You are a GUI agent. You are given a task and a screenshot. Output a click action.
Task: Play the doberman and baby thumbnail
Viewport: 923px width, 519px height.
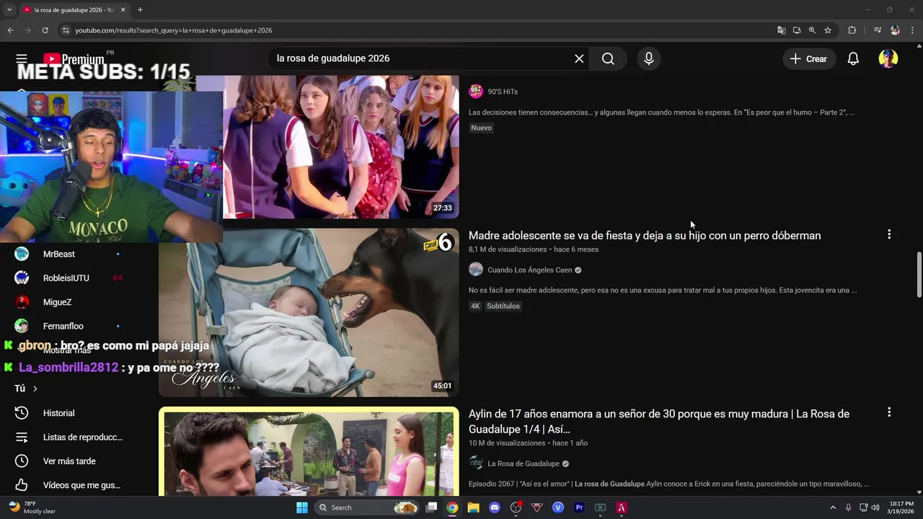click(309, 313)
